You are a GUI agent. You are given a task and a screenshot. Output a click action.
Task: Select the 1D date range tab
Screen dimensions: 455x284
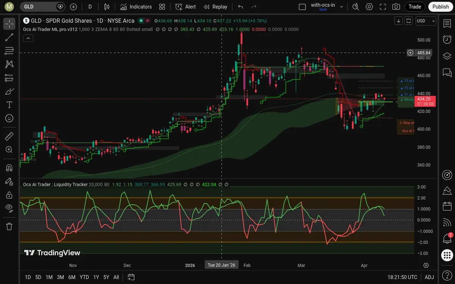coord(28,277)
